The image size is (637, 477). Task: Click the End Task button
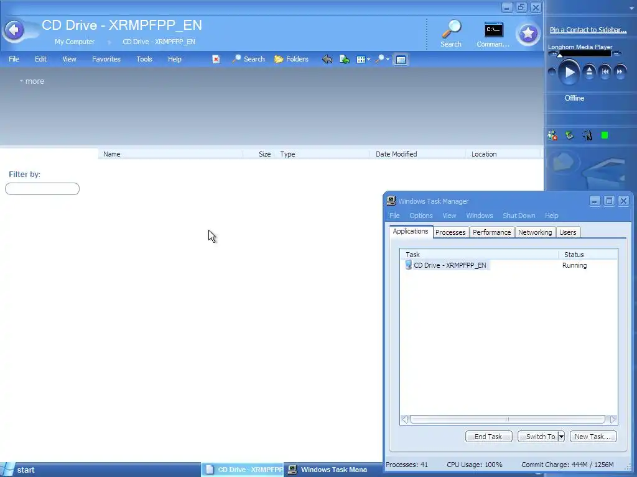click(x=488, y=437)
